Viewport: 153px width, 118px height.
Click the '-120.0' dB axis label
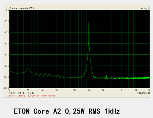6,77
